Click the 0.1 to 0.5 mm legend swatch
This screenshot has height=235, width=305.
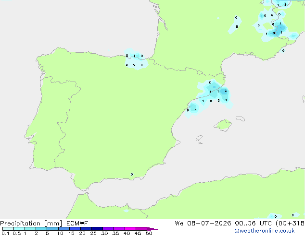[x=8, y=229]
